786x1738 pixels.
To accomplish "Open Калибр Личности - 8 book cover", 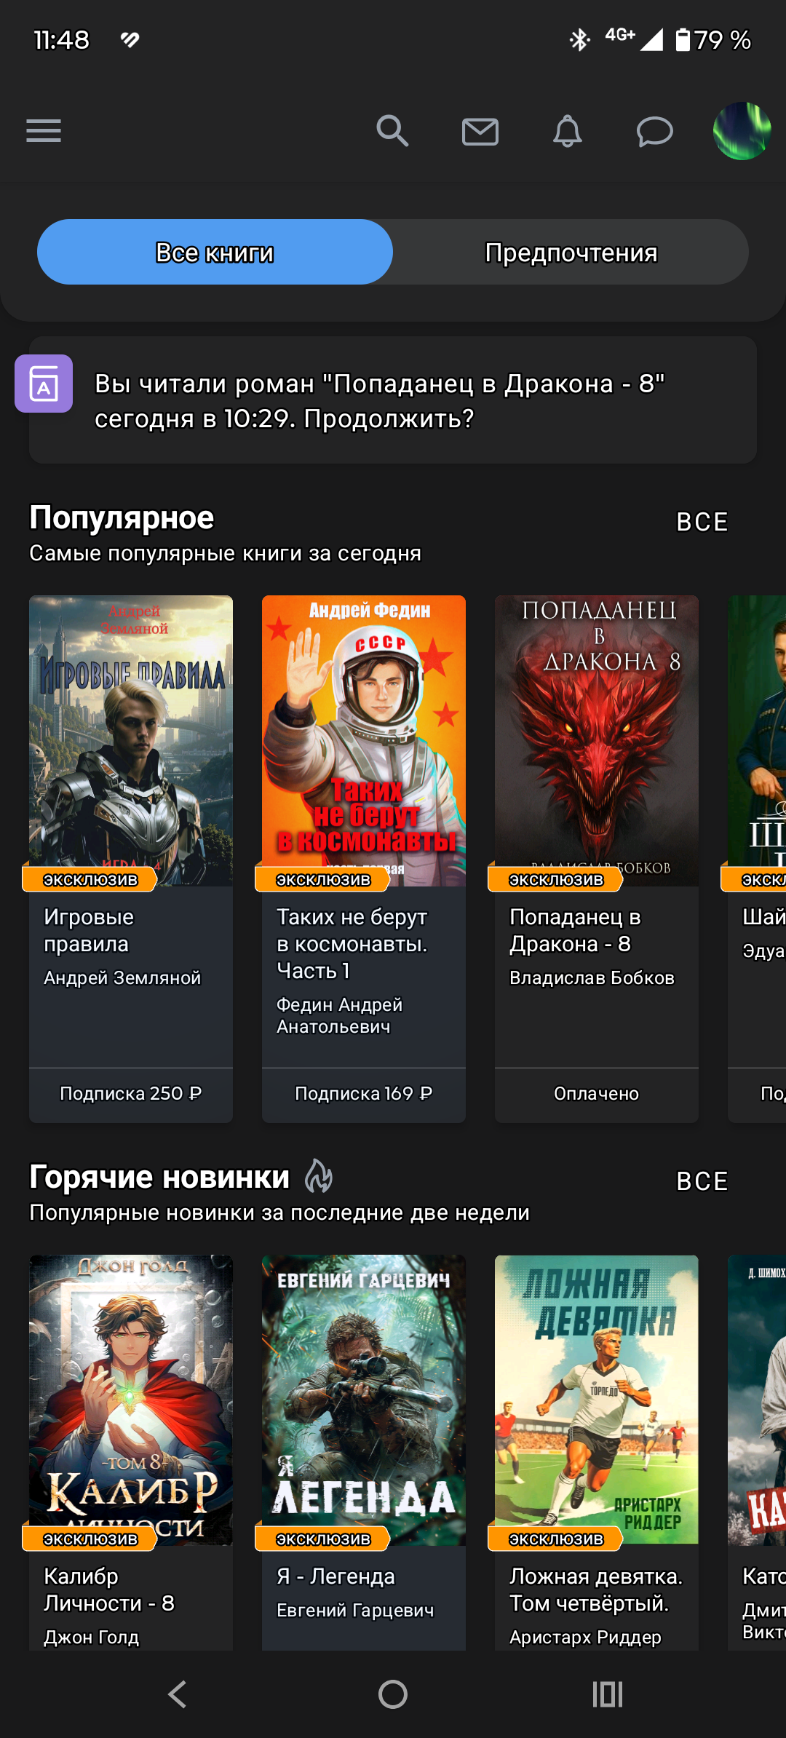I will (x=131, y=1390).
